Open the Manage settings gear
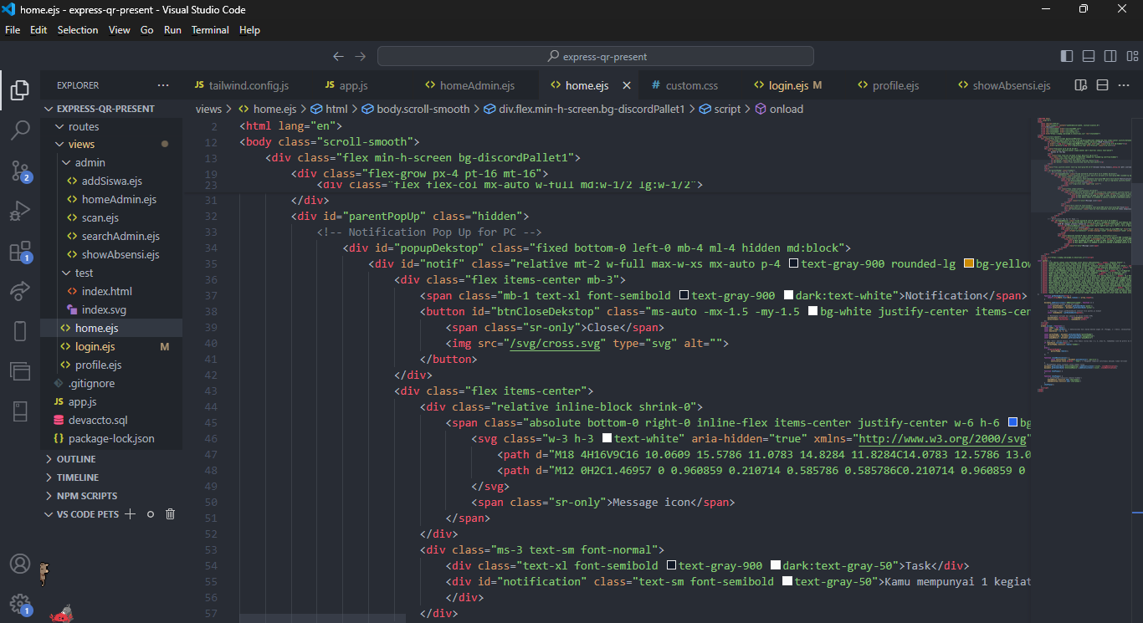1143x623 pixels. pos(20,604)
